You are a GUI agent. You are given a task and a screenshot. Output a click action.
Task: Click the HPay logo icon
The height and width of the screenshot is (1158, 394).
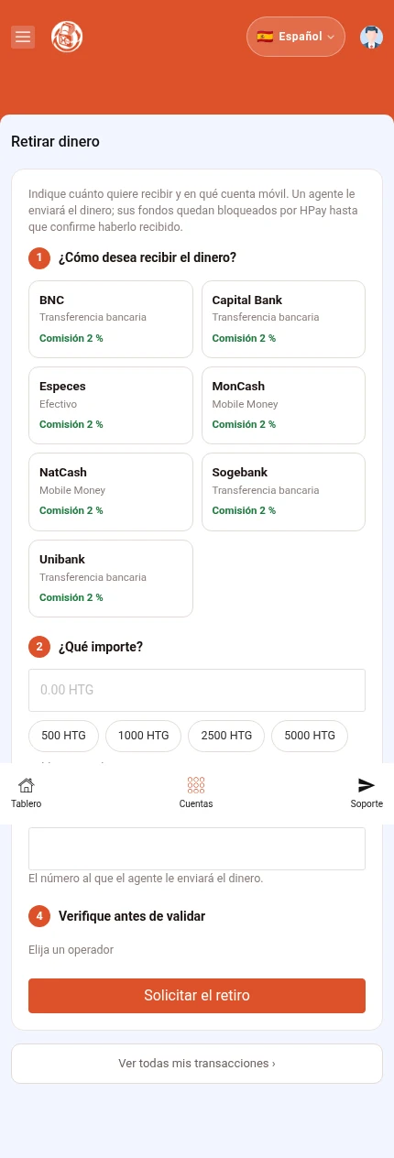tap(67, 37)
